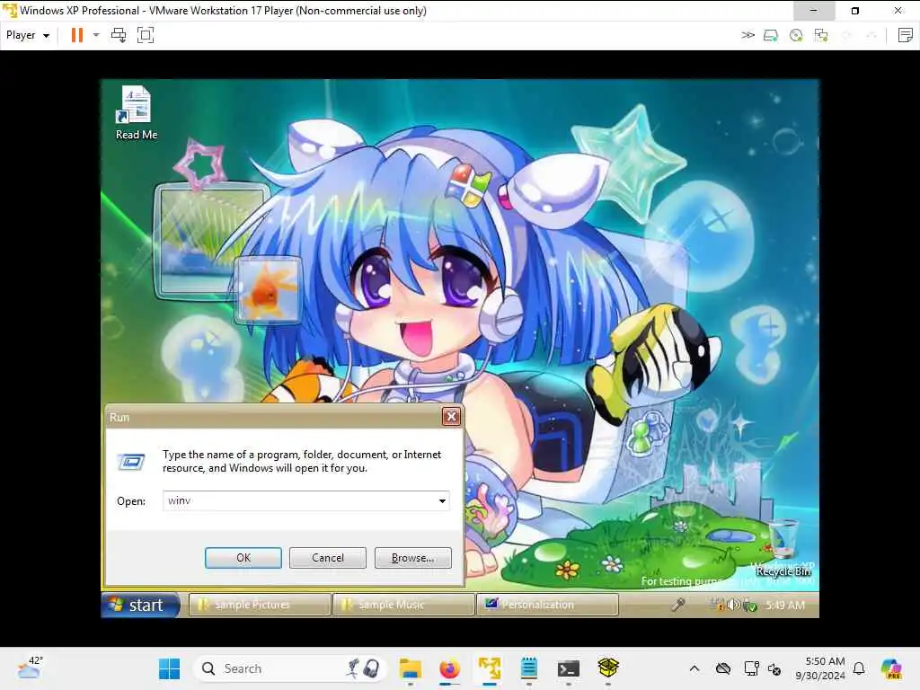Expand the power options arrow beside pause

pyautogui.click(x=96, y=35)
